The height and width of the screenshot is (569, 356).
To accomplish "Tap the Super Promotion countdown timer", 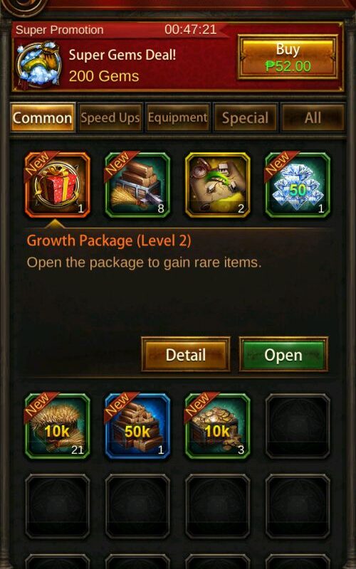I will pos(190,29).
